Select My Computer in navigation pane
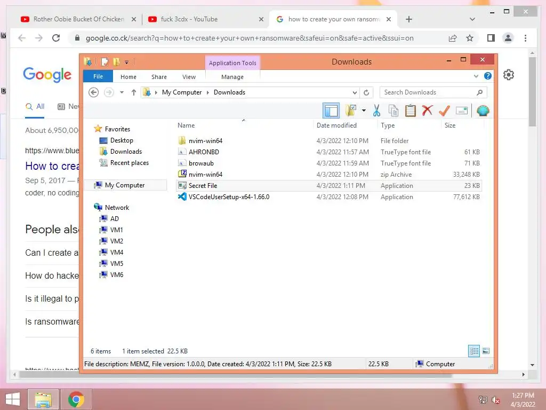Viewport: 546px width, 410px height. 125,185
